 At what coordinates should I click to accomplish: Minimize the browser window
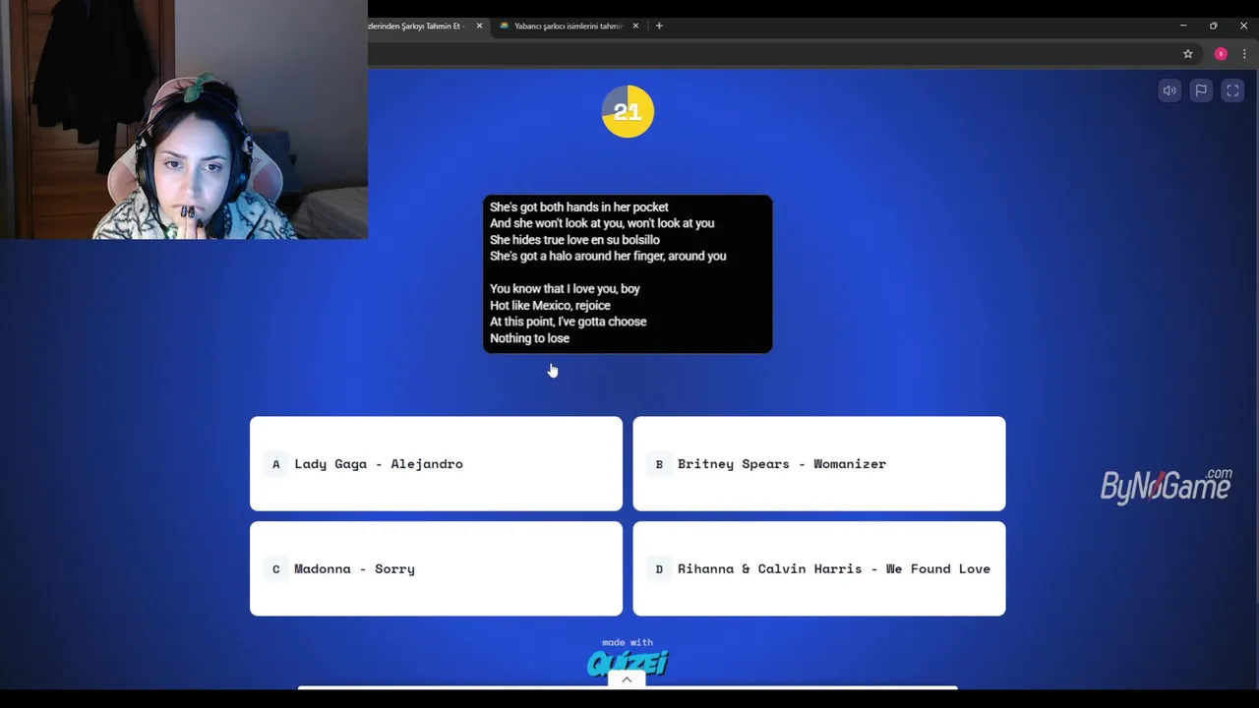pyautogui.click(x=1183, y=26)
